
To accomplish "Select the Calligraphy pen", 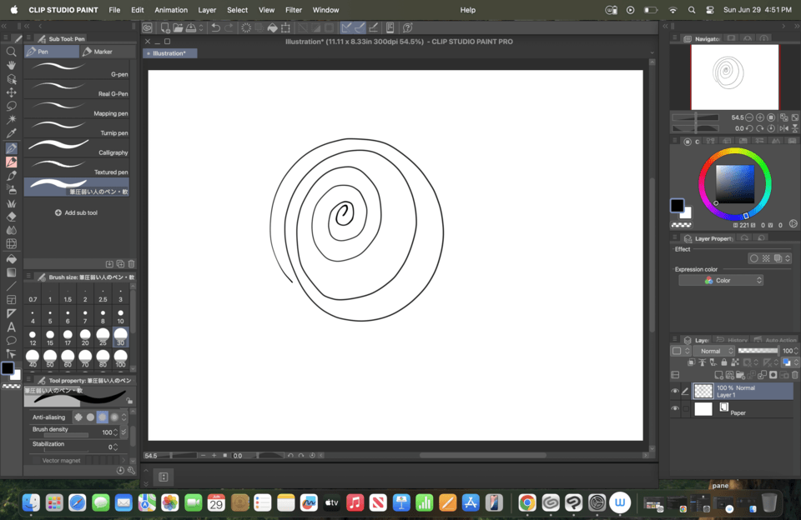I will 77,147.
